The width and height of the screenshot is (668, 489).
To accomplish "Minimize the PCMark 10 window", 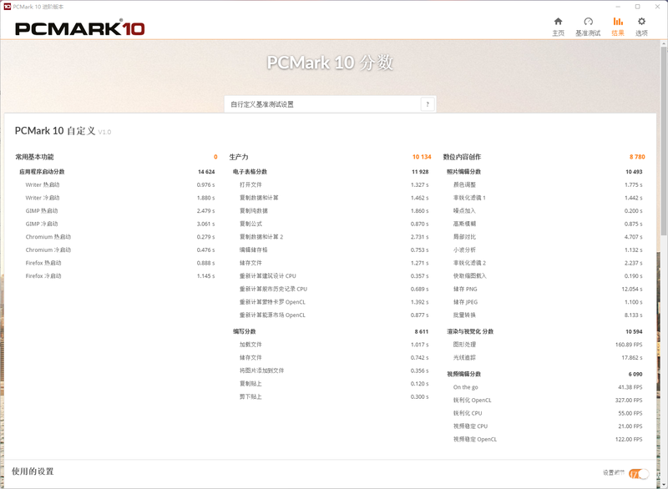I will (x=618, y=7).
